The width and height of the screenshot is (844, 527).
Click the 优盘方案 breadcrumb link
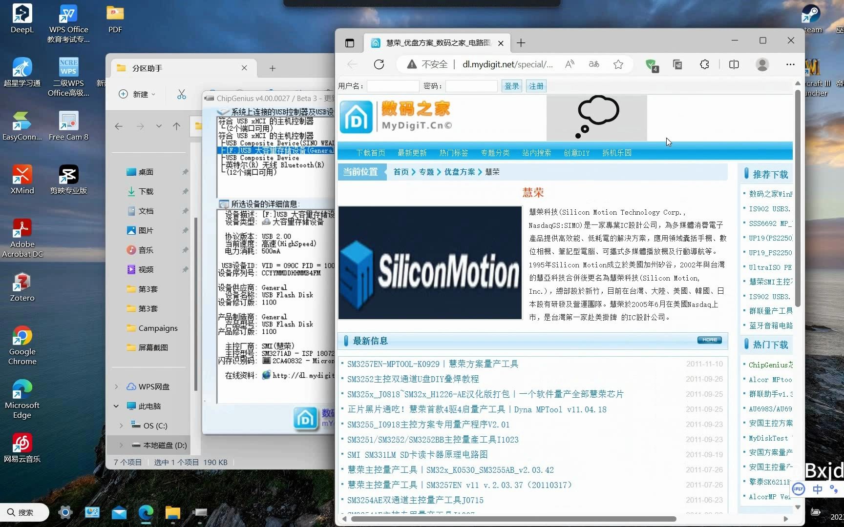click(460, 172)
